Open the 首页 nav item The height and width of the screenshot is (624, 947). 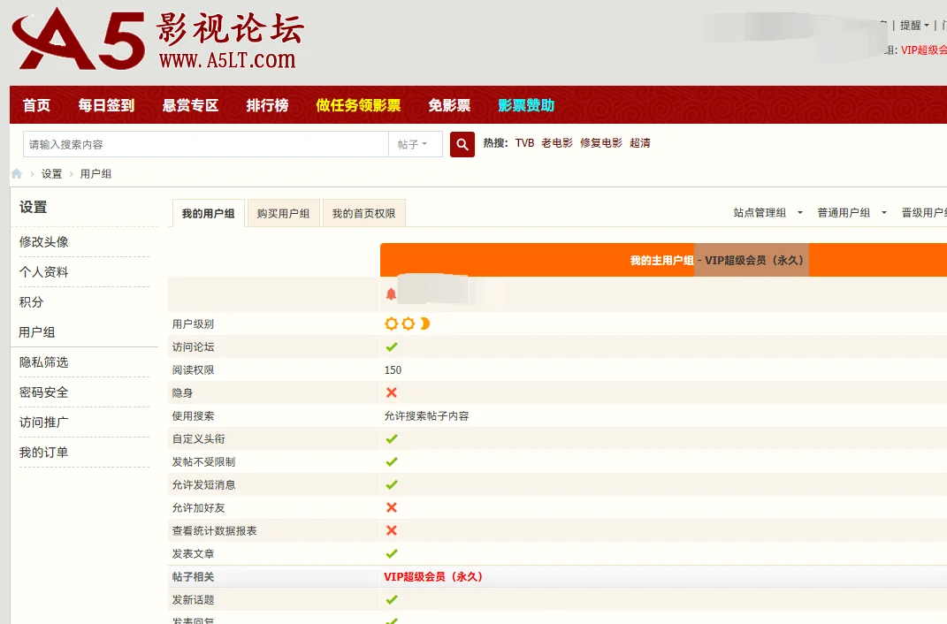tap(36, 105)
